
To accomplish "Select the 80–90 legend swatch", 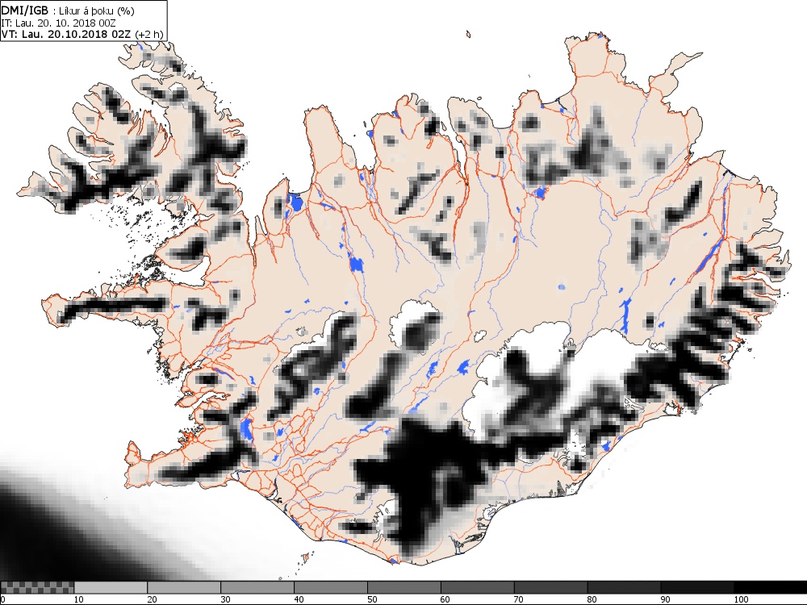I will pos(624,587).
